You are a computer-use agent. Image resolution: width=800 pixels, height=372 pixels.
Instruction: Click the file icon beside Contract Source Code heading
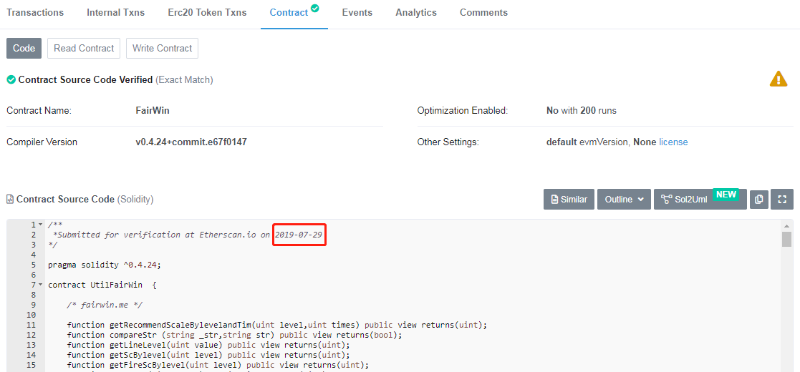click(10, 200)
